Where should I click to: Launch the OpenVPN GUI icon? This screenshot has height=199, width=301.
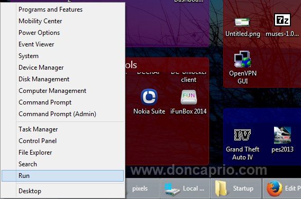pyautogui.click(x=243, y=68)
